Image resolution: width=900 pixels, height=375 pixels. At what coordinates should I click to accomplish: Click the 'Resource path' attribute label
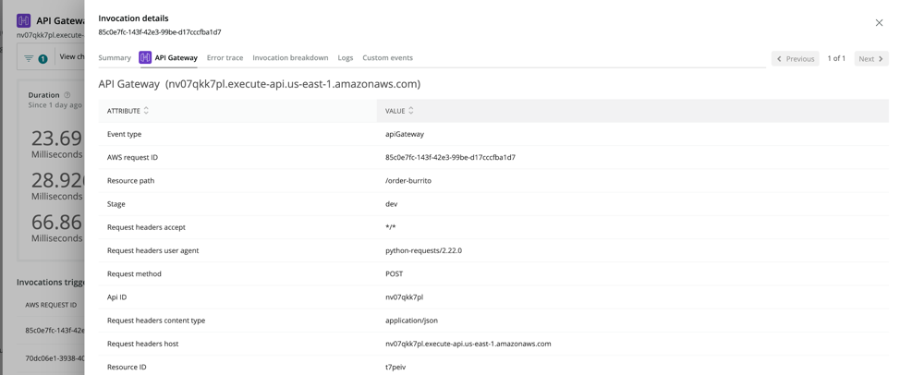[x=131, y=181]
